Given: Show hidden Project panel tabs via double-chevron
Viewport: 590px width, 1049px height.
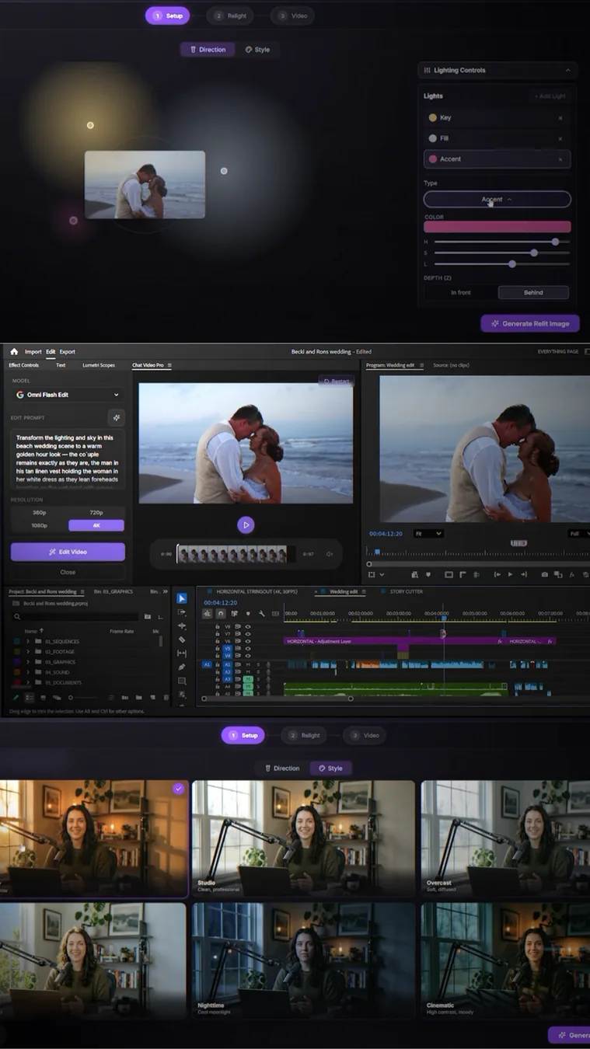Looking at the screenshot, I should click(x=165, y=592).
